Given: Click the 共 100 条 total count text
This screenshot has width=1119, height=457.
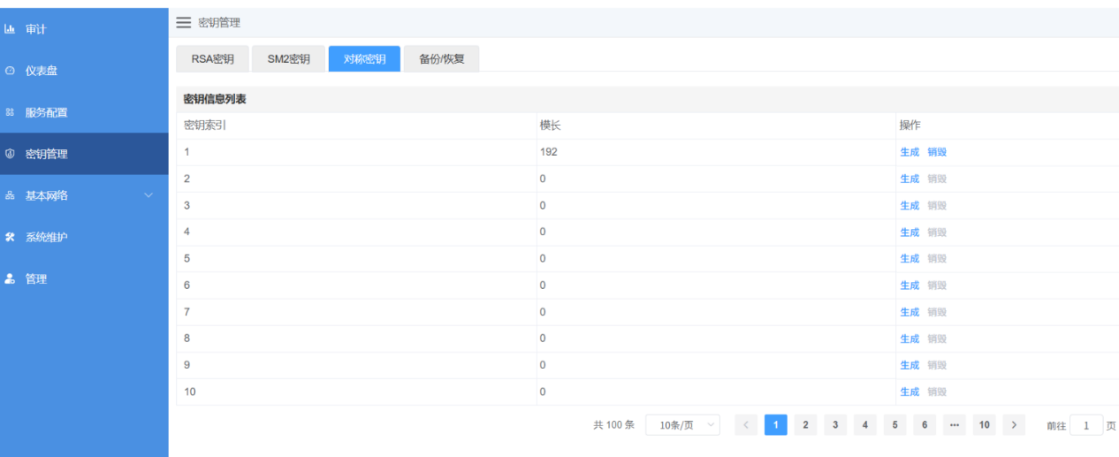Looking at the screenshot, I should point(613,425).
